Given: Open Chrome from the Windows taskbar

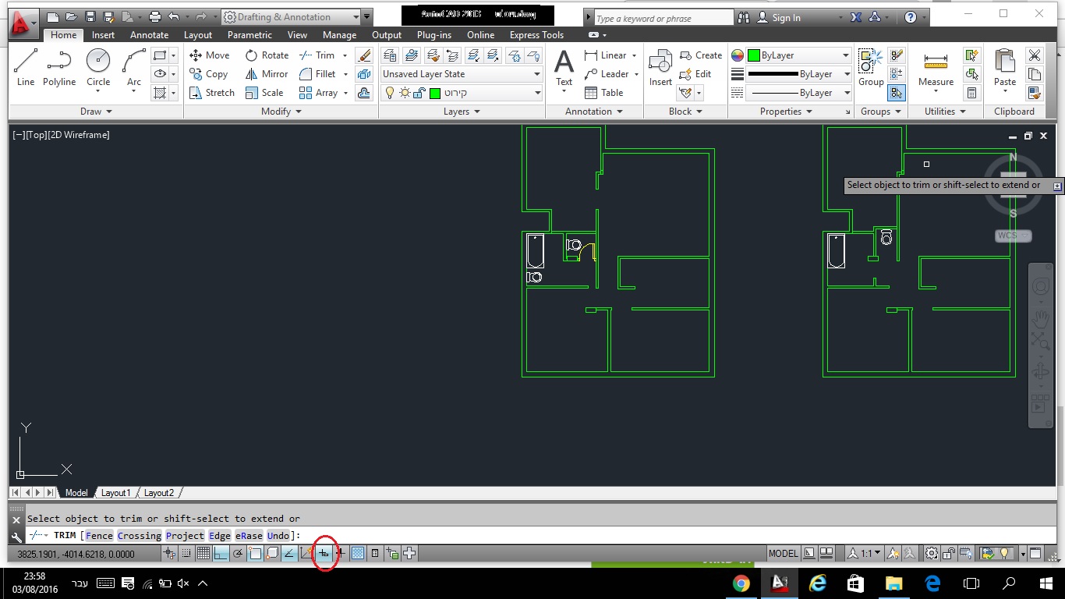Looking at the screenshot, I should click(x=741, y=583).
